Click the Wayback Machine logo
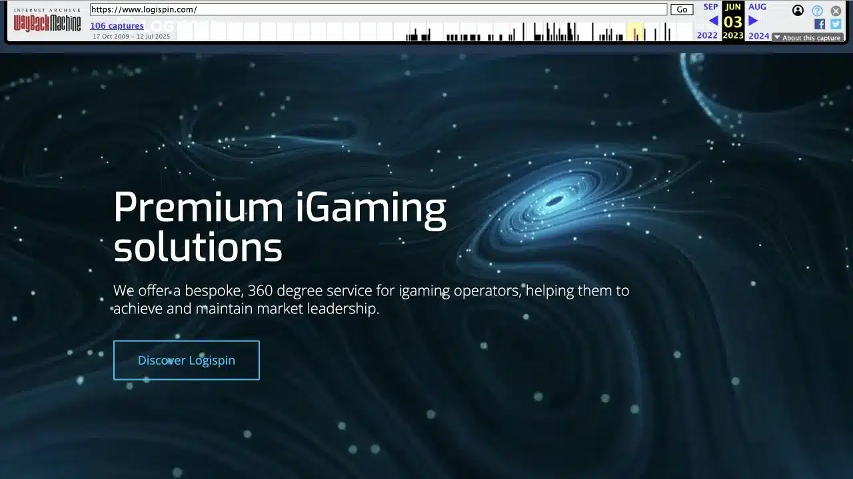Image resolution: width=853 pixels, height=479 pixels. pos(47,21)
